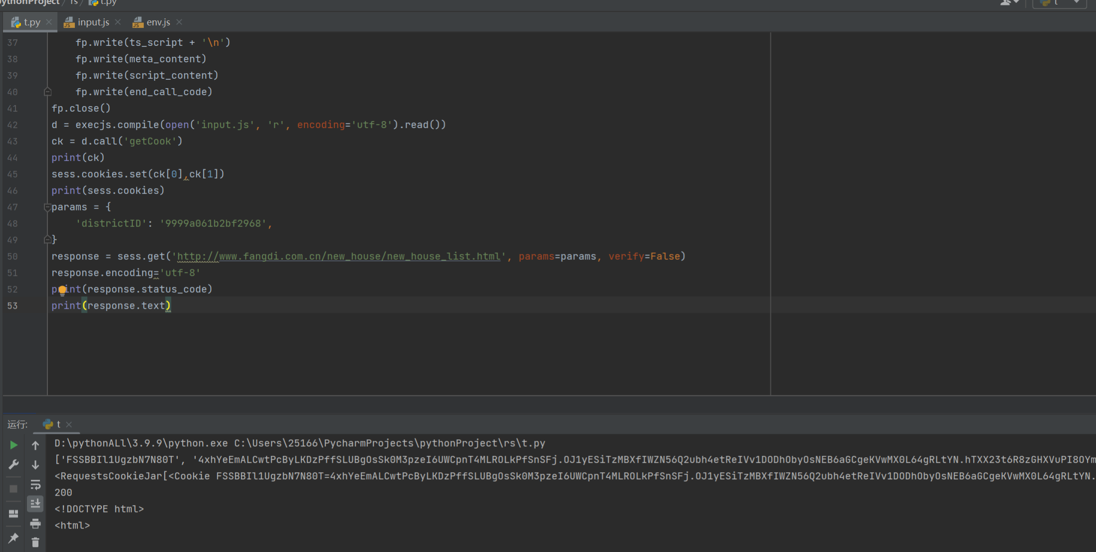Viewport: 1096px width, 552px height.
Task: Click line number 50 in gutter
Action: [12, 256]
